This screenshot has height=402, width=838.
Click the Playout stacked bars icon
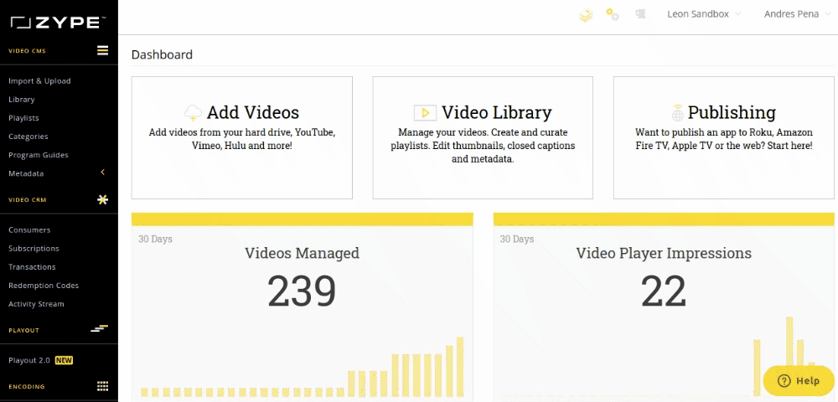pos(100,328)
